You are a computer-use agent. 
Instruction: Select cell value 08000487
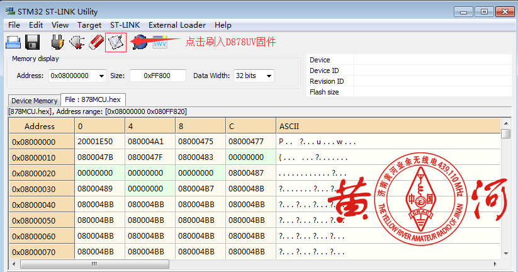point(251,173)
